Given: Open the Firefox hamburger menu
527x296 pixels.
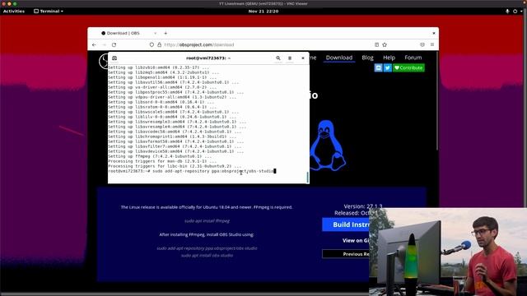Looking at the screenshot, I should coord(432,44).
